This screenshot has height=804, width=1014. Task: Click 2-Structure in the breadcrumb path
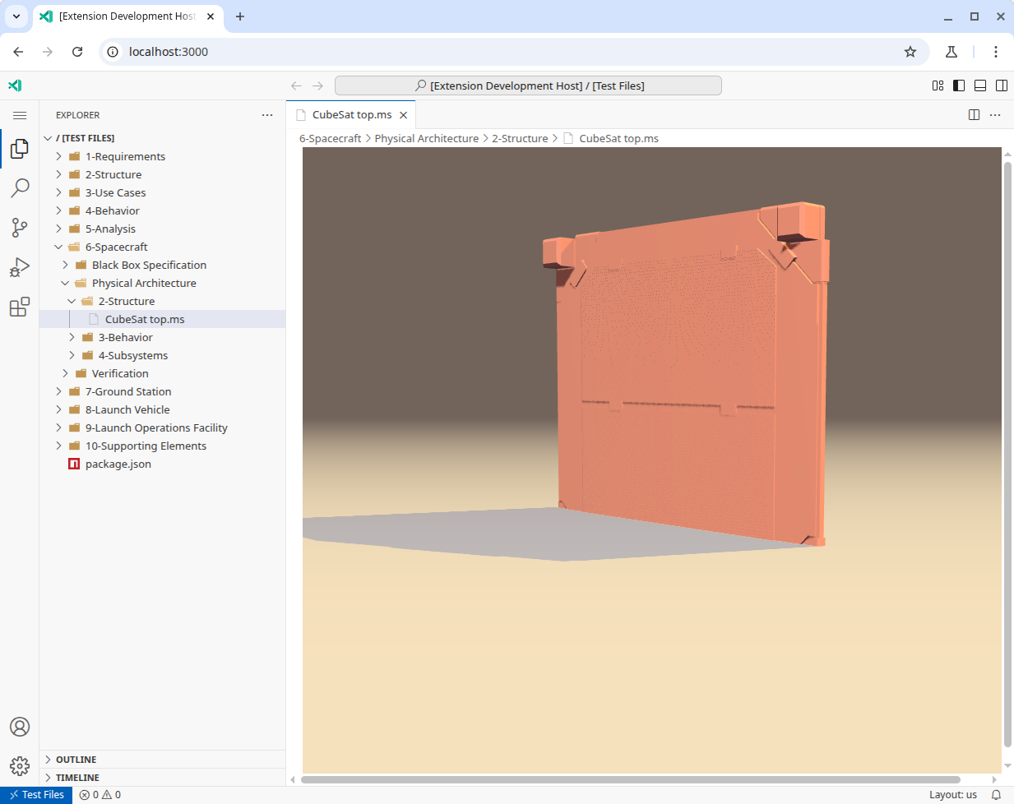[519, 138]
